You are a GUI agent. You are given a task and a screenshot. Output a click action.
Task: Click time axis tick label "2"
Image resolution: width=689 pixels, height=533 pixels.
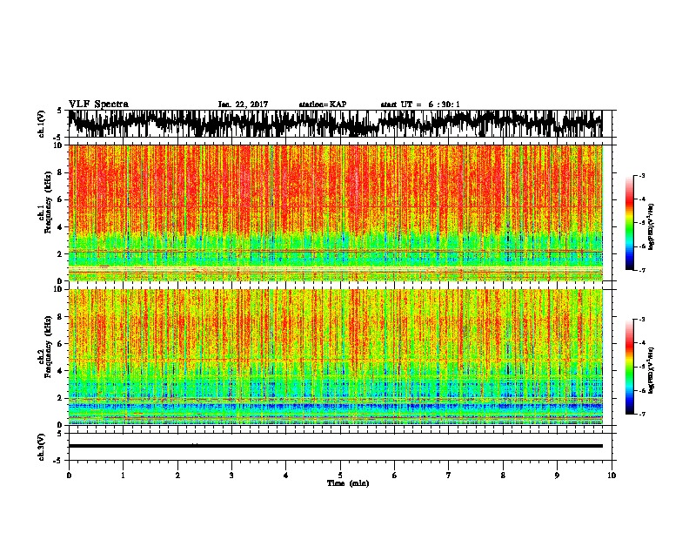177,476
